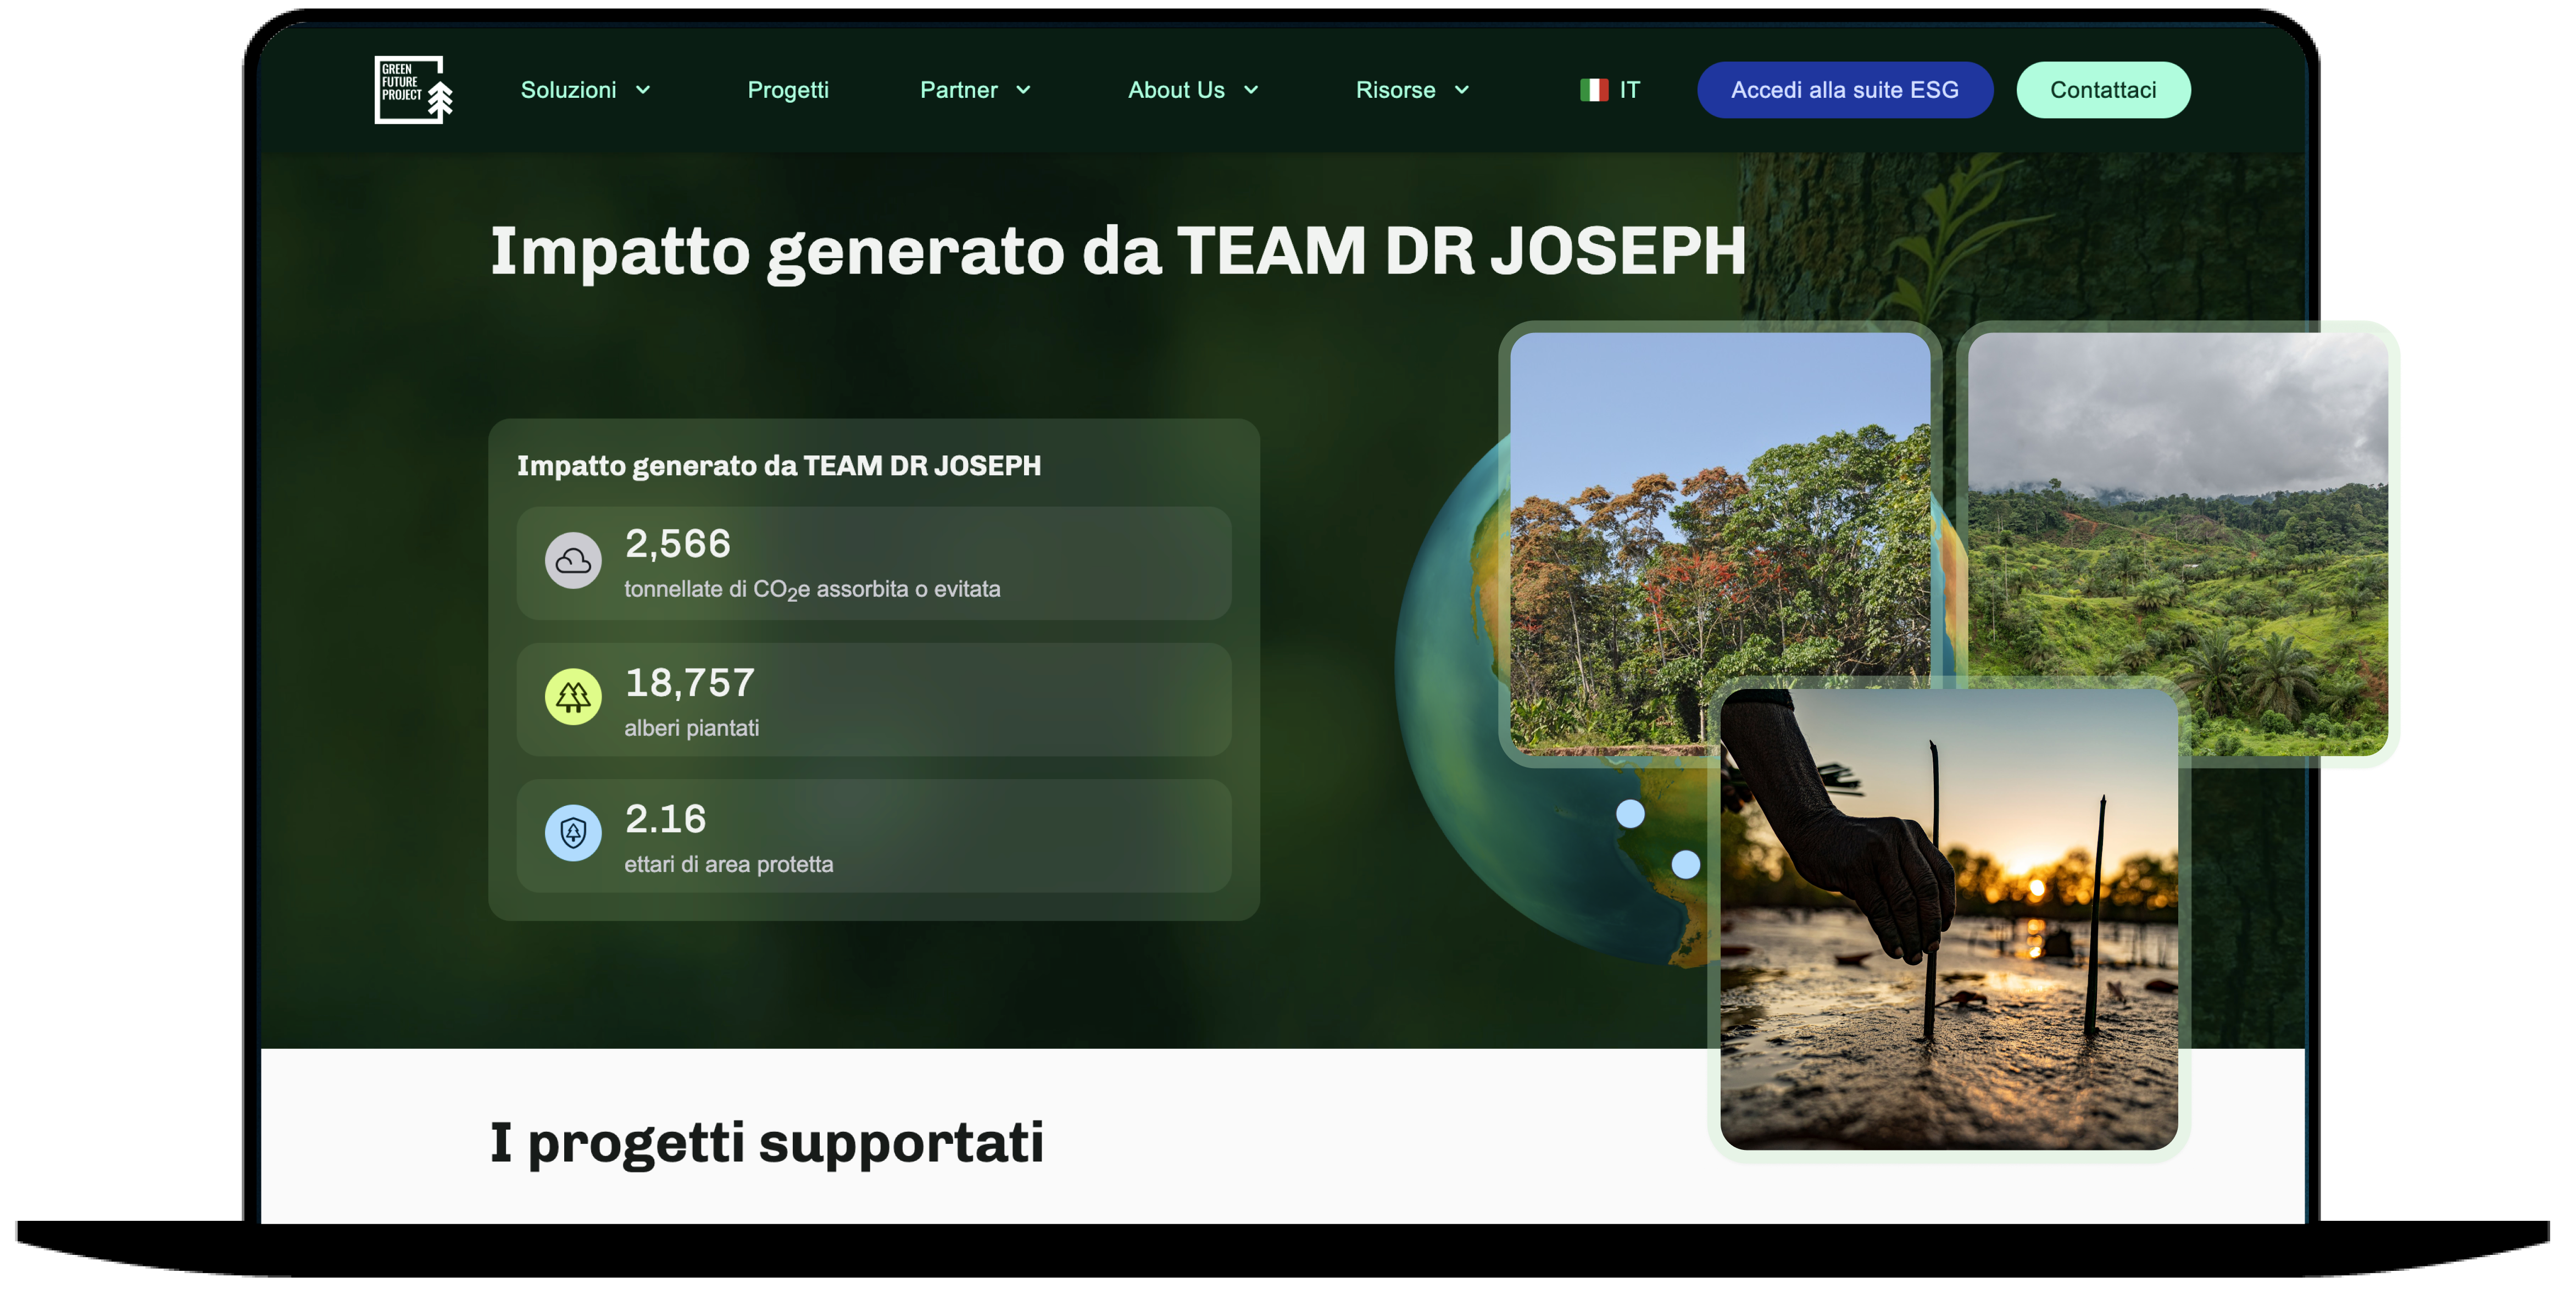Click Accedi alla suite ESG button
The image size is (2576, 1295).
pos(1845,90)
